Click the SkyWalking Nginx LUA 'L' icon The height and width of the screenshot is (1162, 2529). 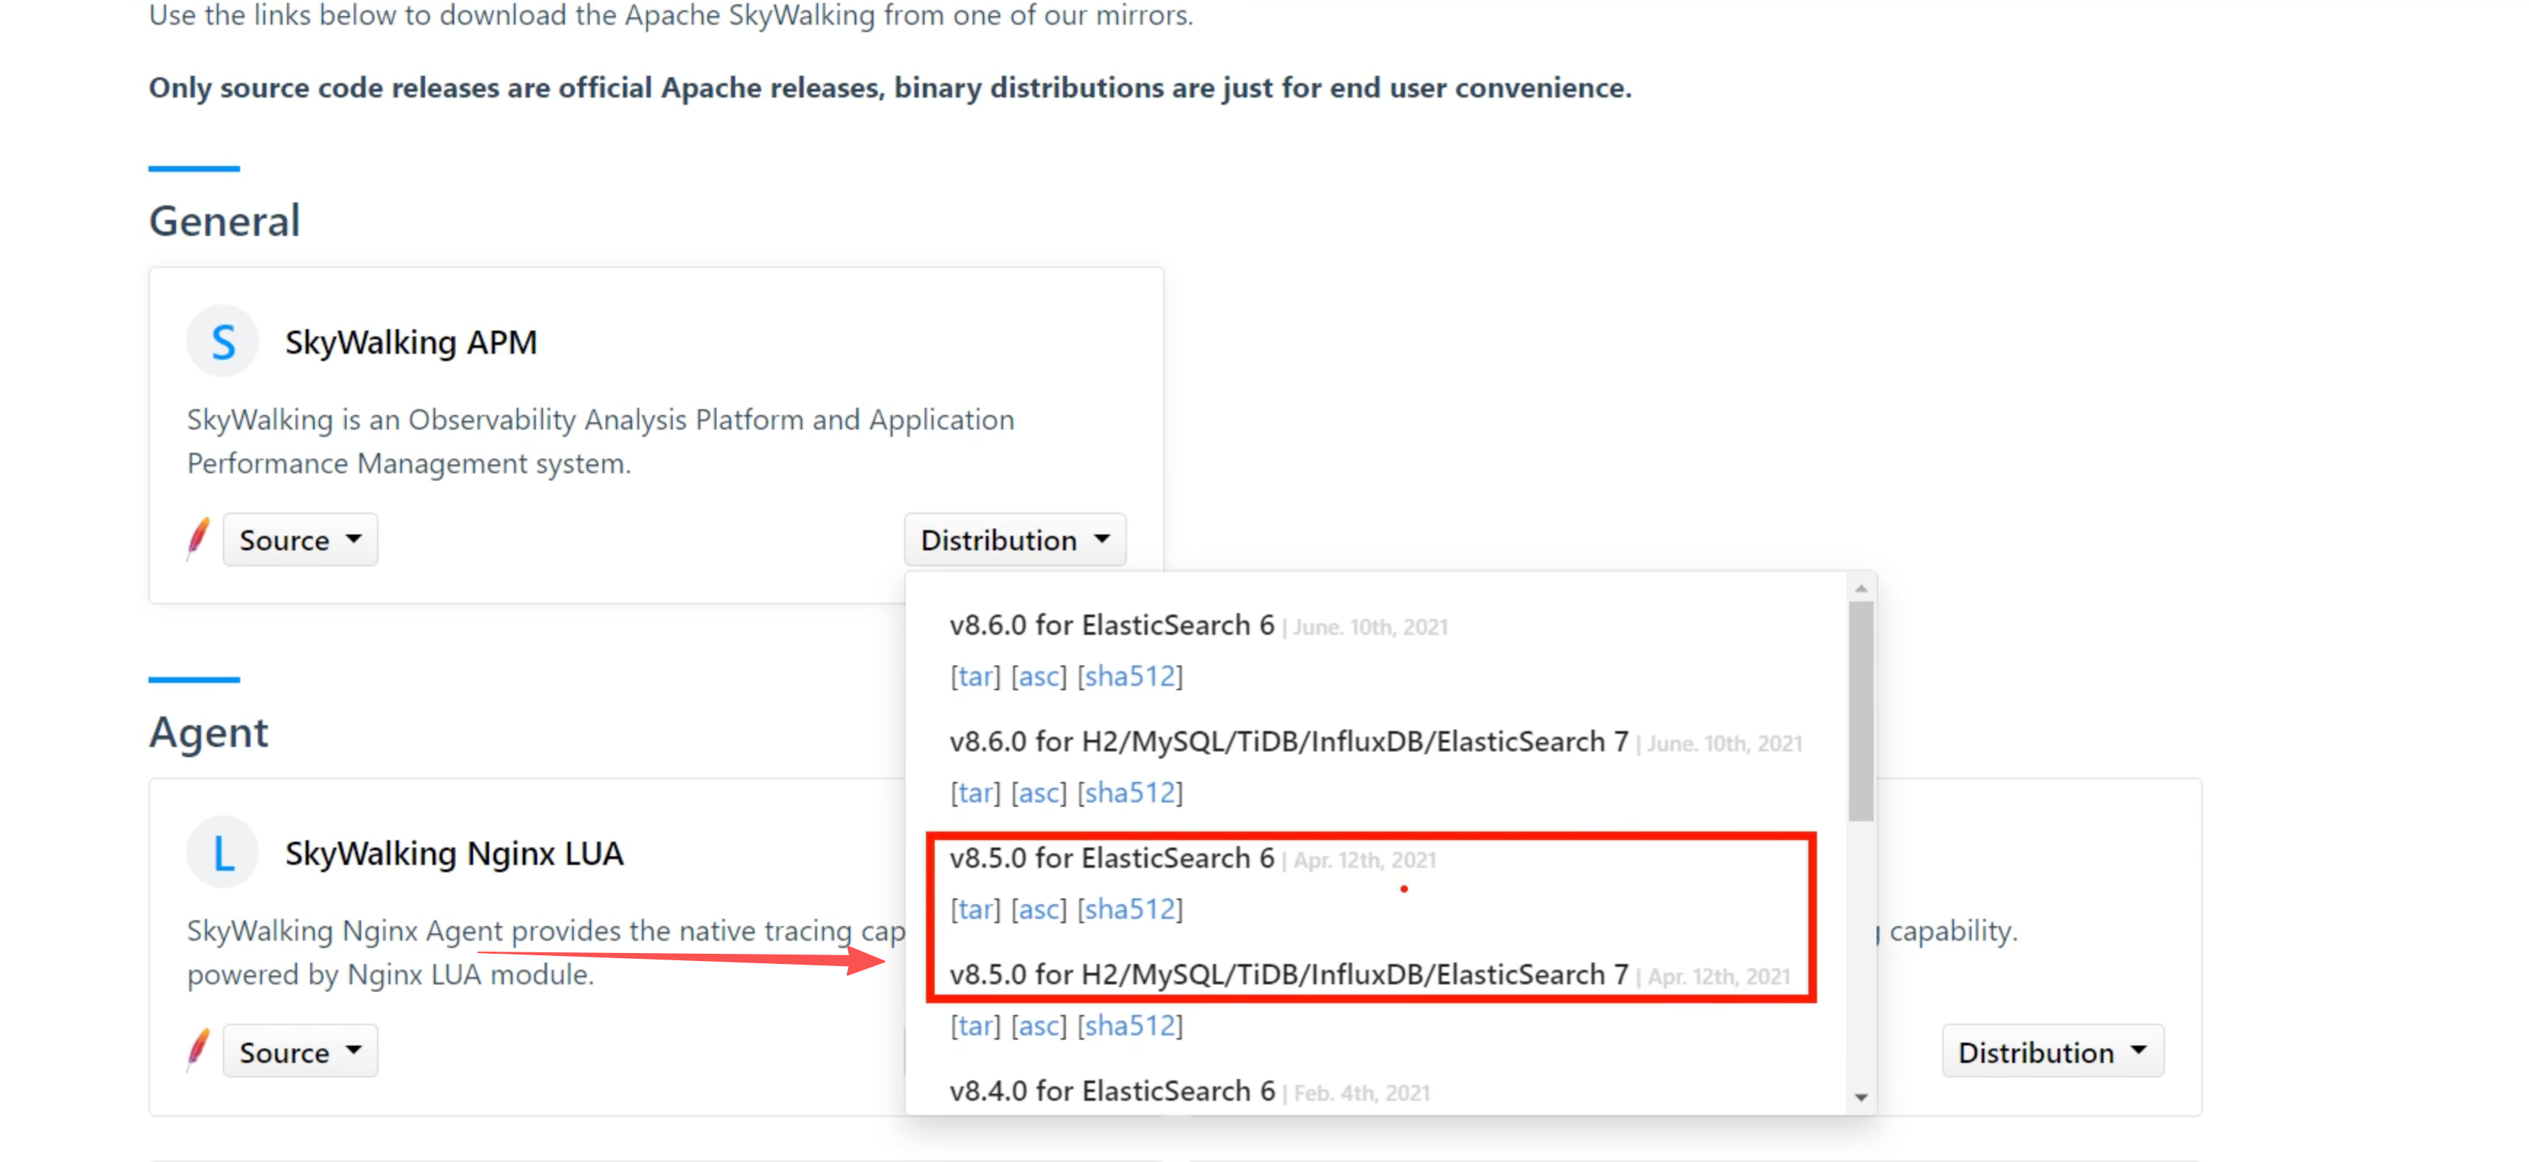[223, 853]
